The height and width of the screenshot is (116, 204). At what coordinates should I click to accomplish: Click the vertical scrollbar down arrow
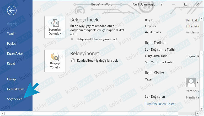coord(201,109)
